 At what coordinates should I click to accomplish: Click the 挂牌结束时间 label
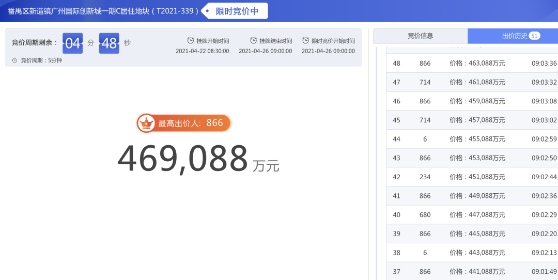pos(276,41)
